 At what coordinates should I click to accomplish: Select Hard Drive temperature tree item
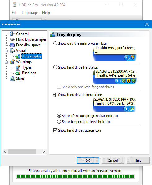click(x=31, y=39)
